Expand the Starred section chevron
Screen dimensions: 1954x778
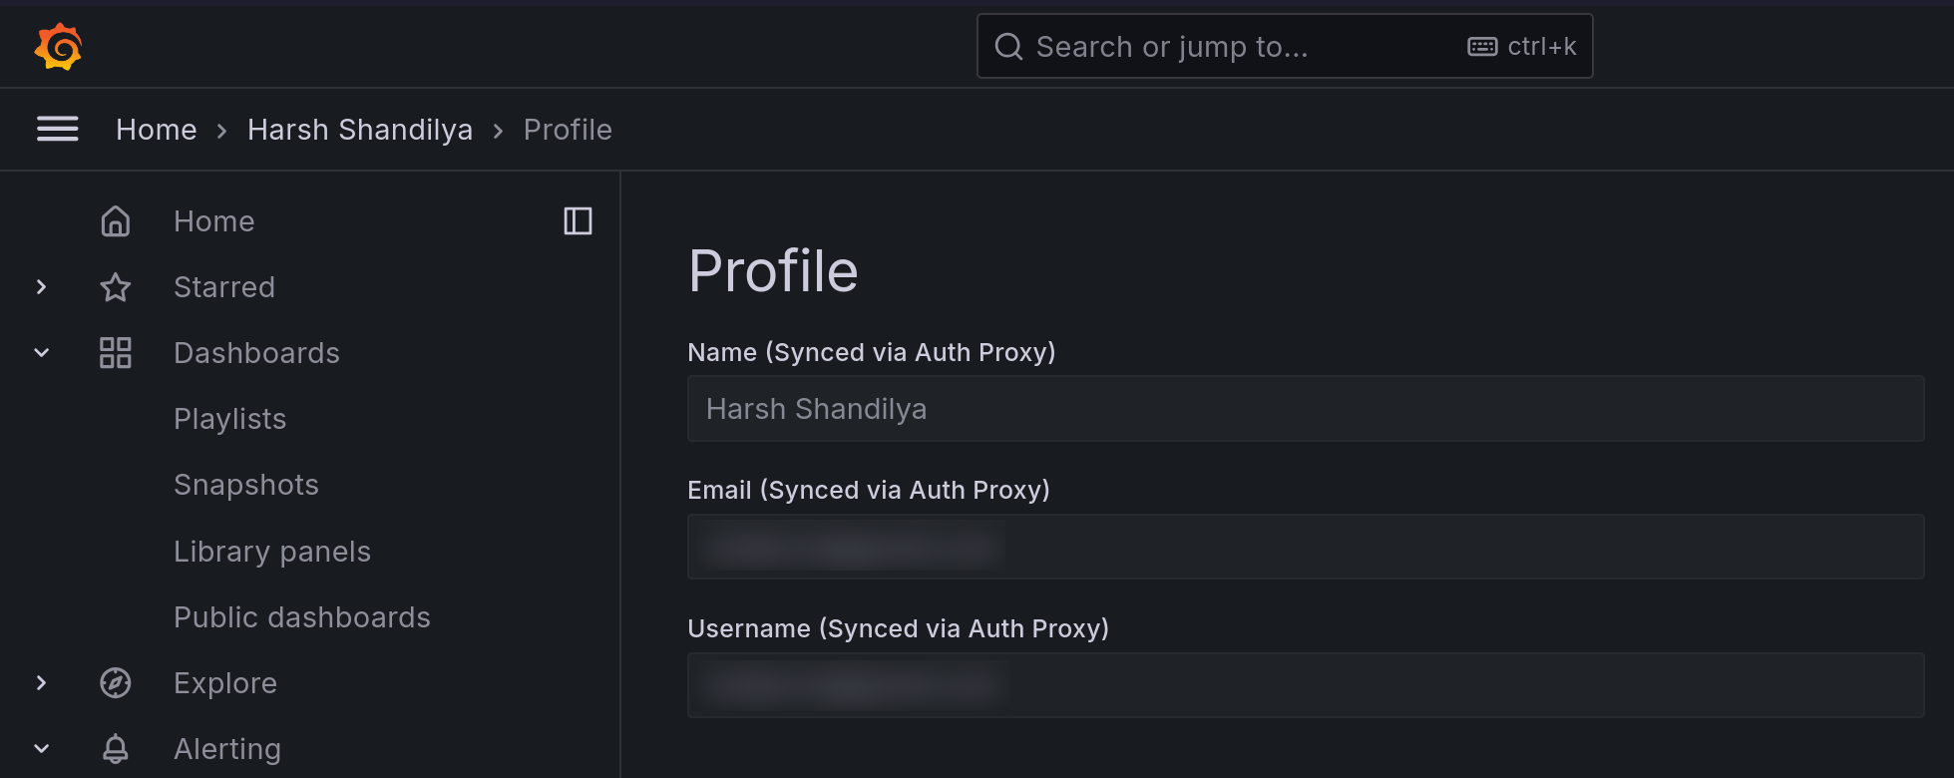pyautogui.click(x=41, y=287)
